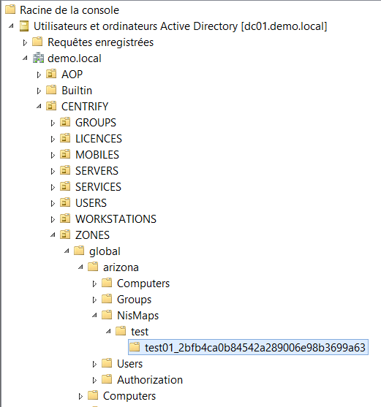Expand the AOP organizational unit
This screenshot has height=407, width=381.
pyautogui.click(x=39, y=75)
